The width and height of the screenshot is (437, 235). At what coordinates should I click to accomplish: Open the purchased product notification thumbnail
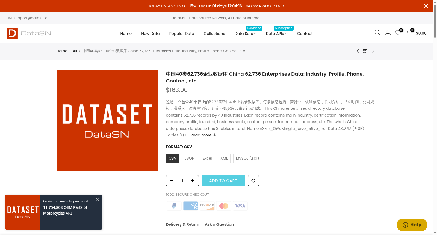23,212
